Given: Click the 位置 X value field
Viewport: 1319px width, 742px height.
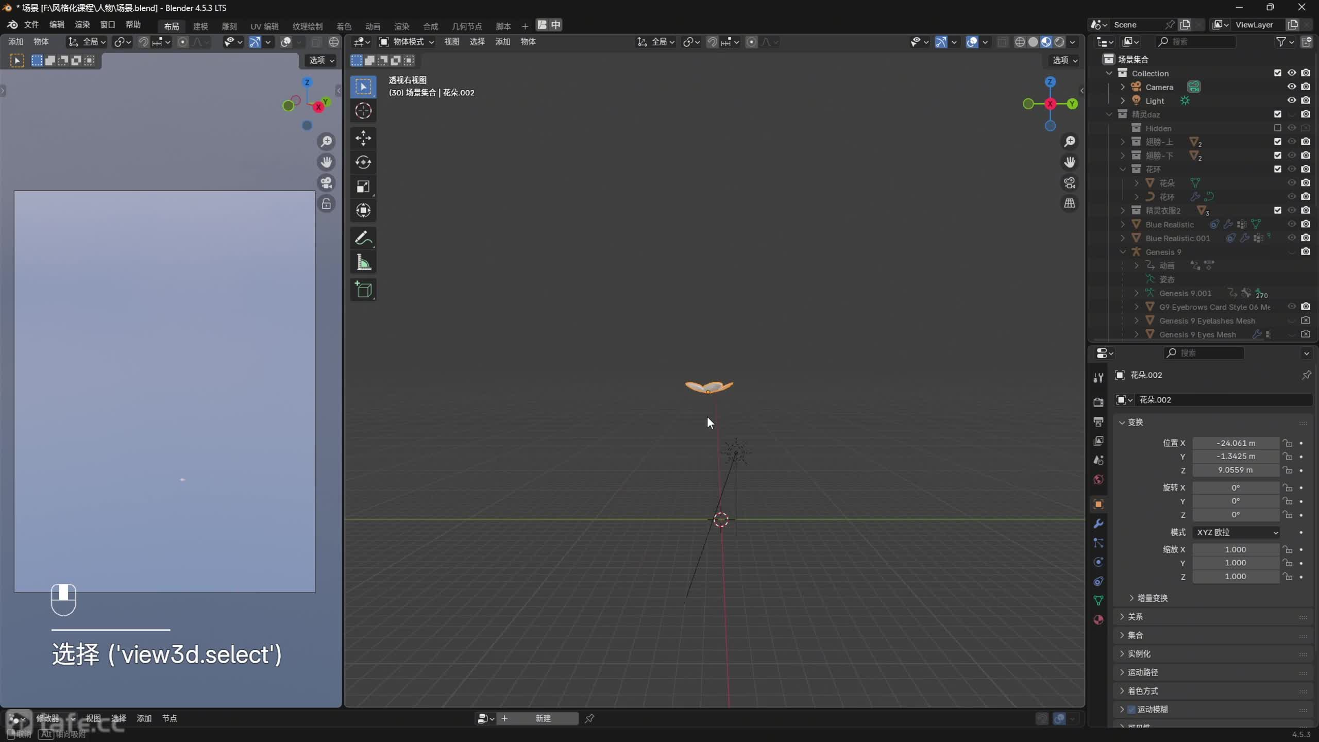Looking at the screenshot, I should pyautogui.click(x=1236, y=443).
